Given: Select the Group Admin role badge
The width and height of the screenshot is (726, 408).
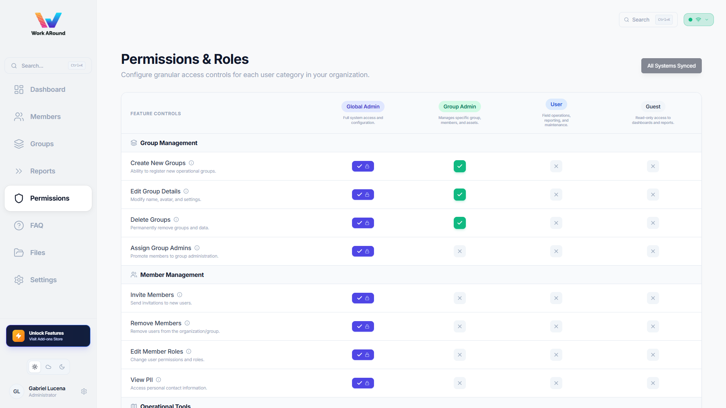Looking at the screenshot, I should pyautogui.click(x=460, y=107).
